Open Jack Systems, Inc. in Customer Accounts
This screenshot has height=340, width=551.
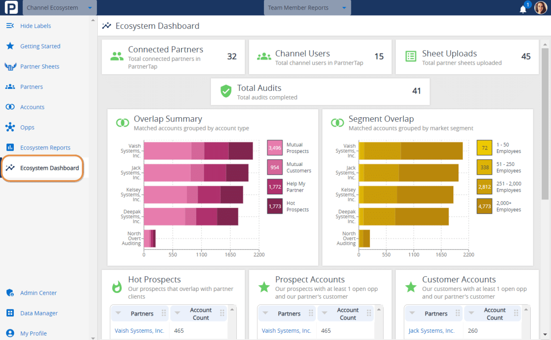coord(433,331)
